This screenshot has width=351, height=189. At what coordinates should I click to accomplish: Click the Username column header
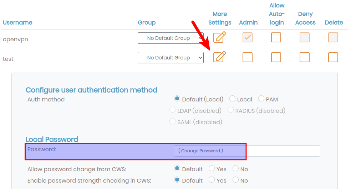17,22
